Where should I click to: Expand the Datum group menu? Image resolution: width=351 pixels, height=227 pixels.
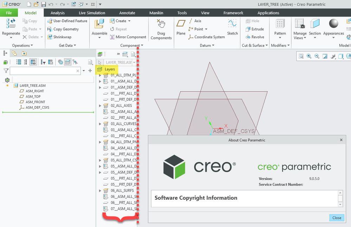pyautogui.click(x=207, y=45)
